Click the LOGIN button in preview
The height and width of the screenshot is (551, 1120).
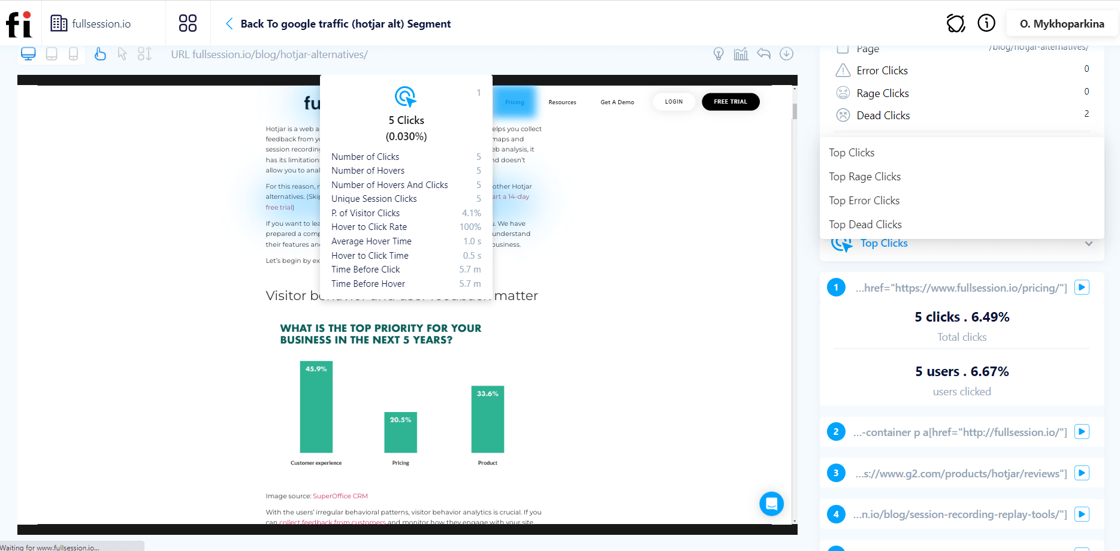(x=674, y=102)
